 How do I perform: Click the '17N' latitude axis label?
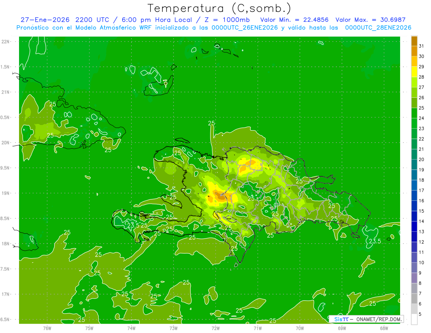point(5,294)
